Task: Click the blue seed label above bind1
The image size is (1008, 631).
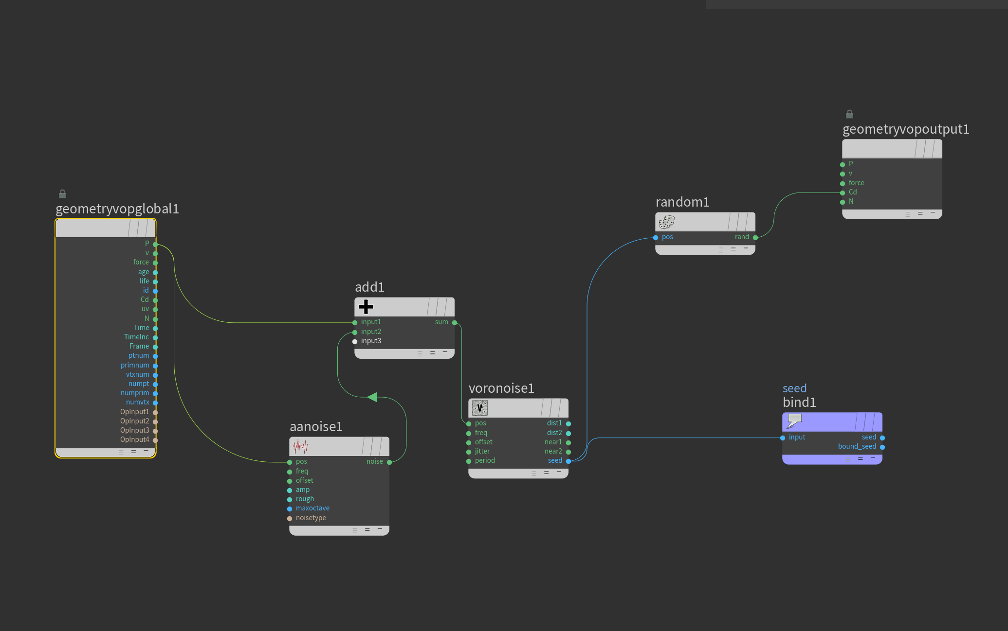Action: [794, 388]
